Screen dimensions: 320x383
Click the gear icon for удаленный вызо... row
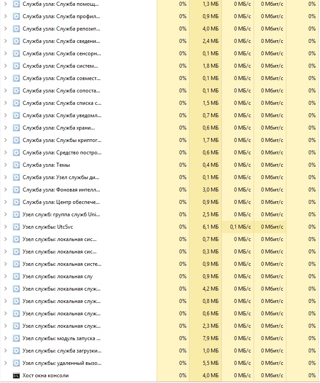tap(16, 363)
